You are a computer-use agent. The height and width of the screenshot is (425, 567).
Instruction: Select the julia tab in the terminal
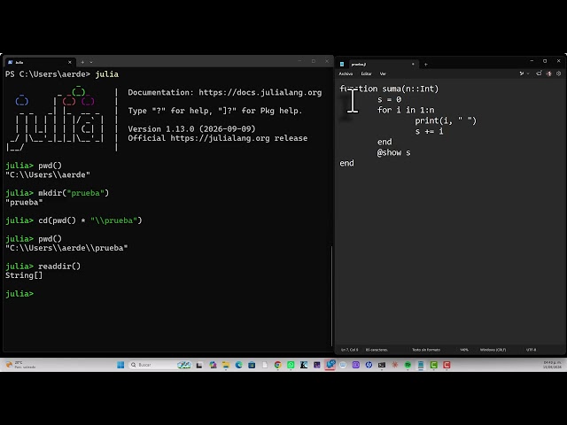click(40, 62)
